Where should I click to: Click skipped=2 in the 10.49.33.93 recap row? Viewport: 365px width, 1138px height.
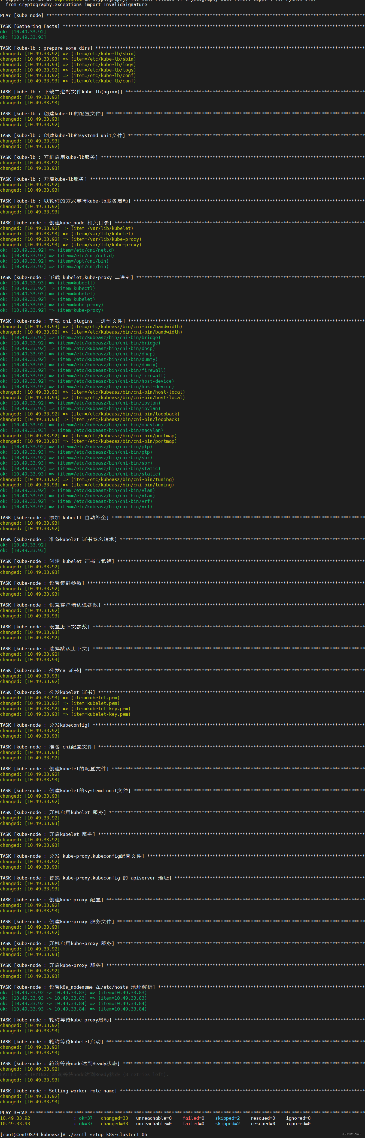tap(227, 1124)
